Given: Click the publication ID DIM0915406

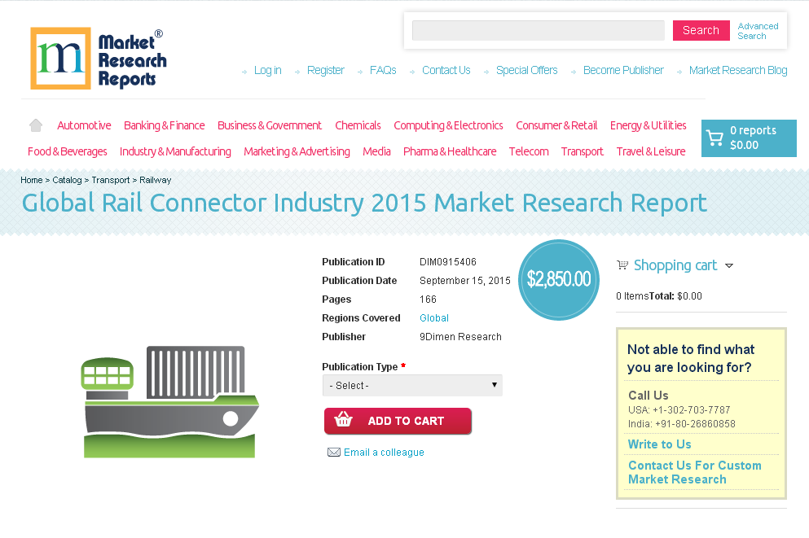Looking at the screenshot, I should 448,262.
